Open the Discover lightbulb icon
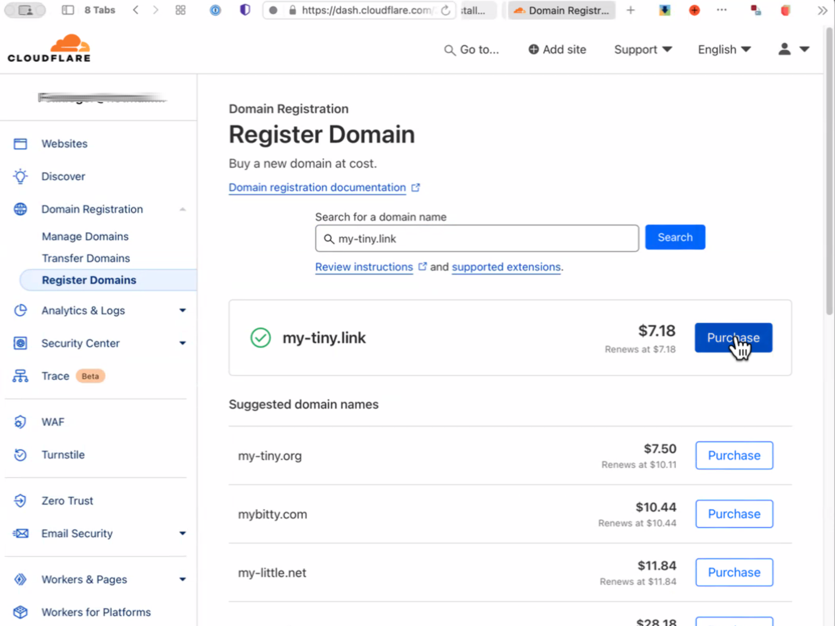Image resolution: width=835 pixels, height=626 pixels. click(20, 176)
